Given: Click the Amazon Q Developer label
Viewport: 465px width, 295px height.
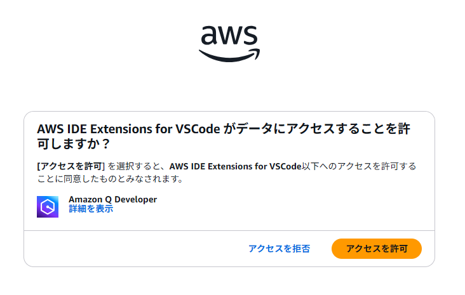Looking at the screenshot, I should tap(112, 199).
